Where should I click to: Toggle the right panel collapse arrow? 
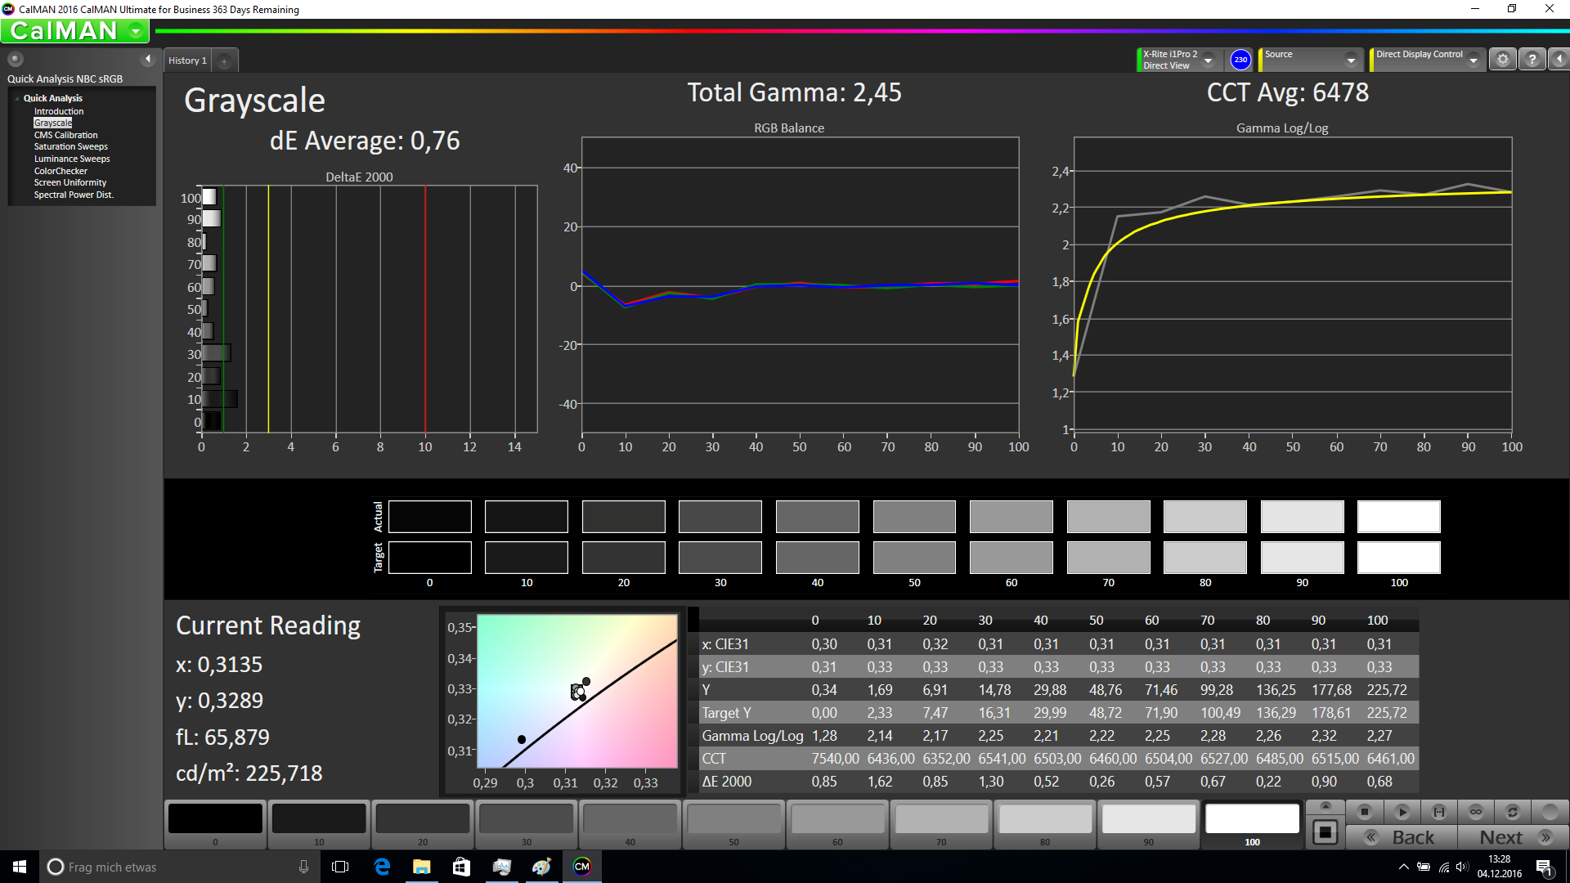coord(1559,60)
